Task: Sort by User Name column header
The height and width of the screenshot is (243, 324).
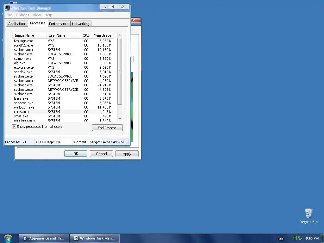Action: pyautogui.click(x=63, y=35)
